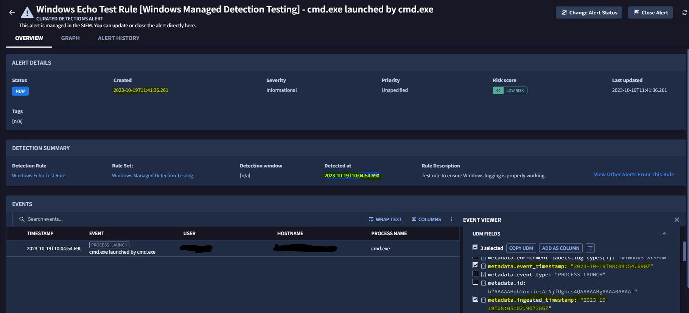Refresh the alert with the reload icon
The image size is (689, 313).
click(x=684, y=12)
